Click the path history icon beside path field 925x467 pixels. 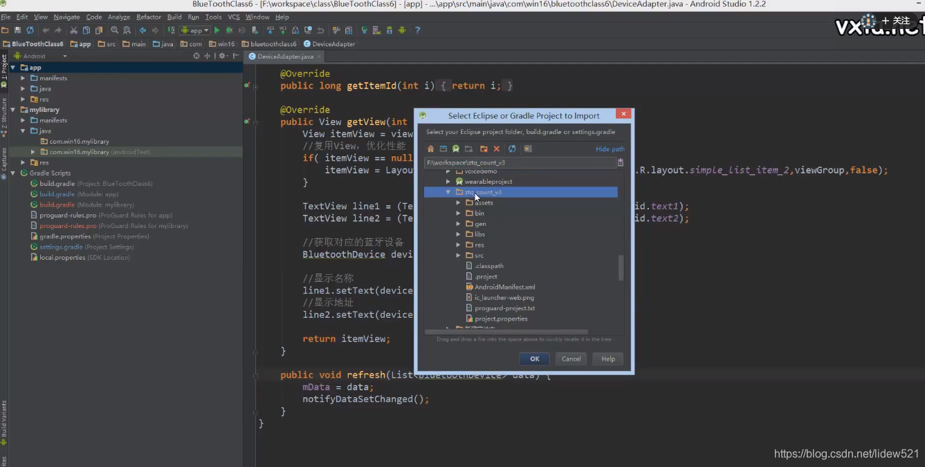(x=621, y=162)
